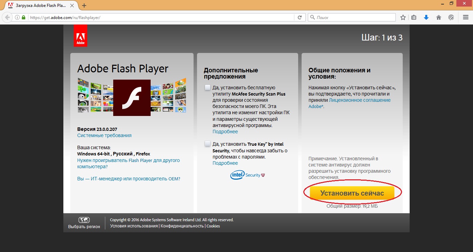Click the Intel Security logo
This screenshot has width=473, height=252.
coord(248,175)
